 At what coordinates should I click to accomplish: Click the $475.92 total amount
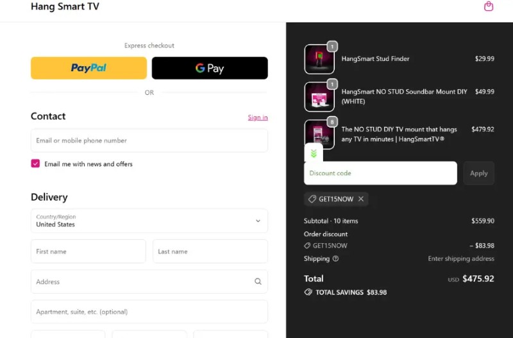[x=478, y=279]
